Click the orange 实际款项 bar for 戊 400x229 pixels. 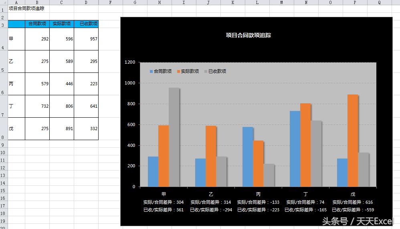pyautogui.click(x=353, y=141)
